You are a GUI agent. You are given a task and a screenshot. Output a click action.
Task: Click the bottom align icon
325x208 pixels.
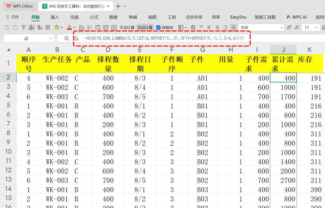(x=225, y=28)
